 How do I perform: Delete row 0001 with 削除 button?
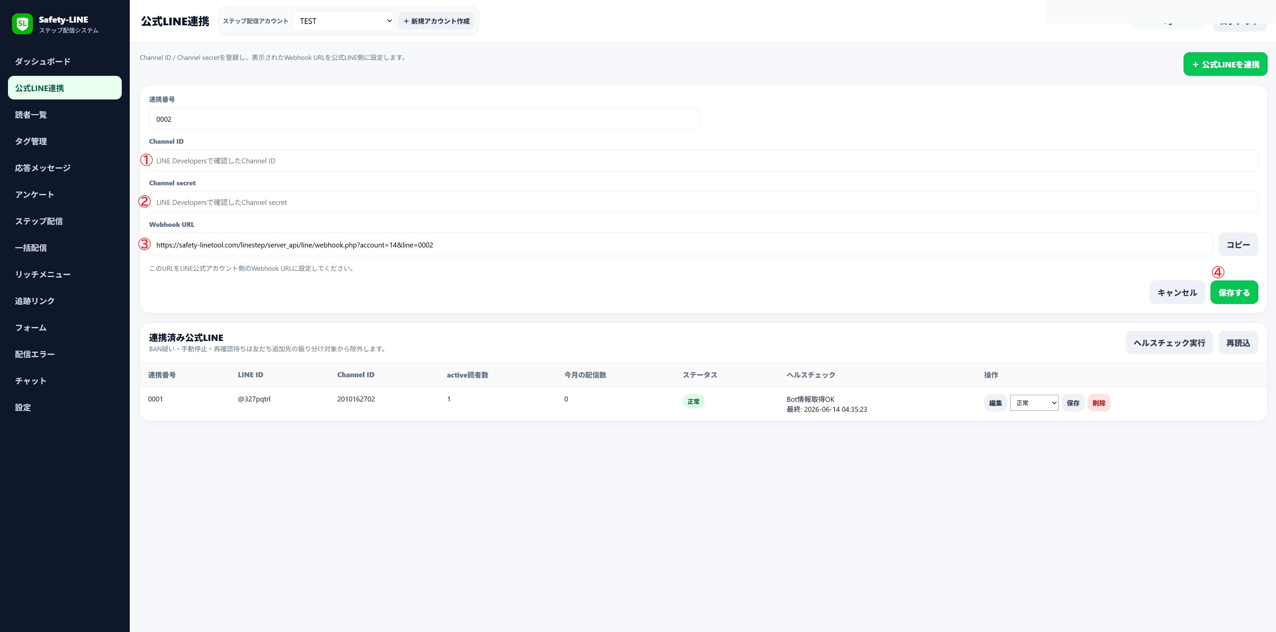(x=1099, y=403)
